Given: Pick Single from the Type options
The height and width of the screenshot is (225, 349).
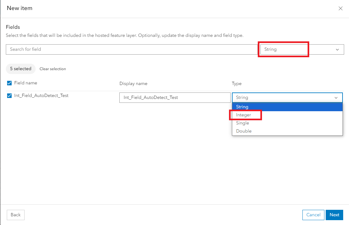Looking at the screenshot, I should [x=243, y=123].
